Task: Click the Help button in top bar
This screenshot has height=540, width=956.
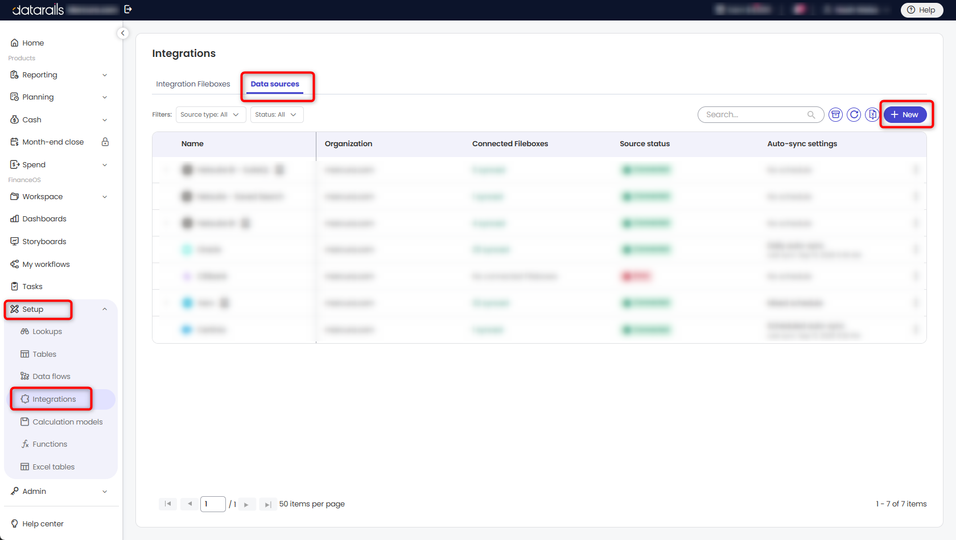Action: pyautogui.click(x=922, y=10)
